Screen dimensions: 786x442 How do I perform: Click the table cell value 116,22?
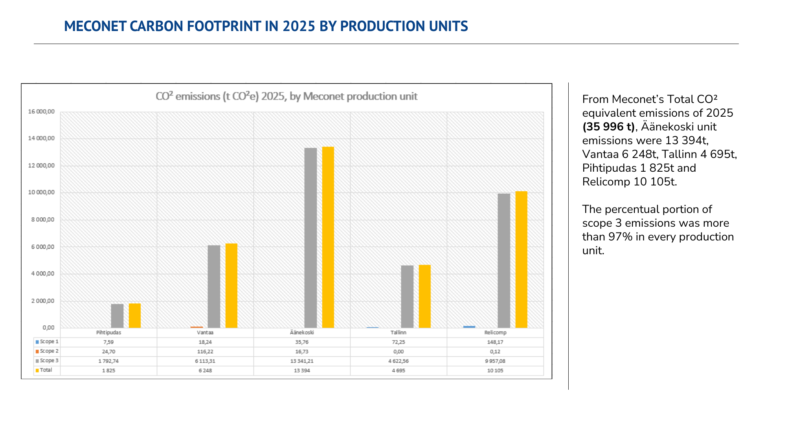205,352
